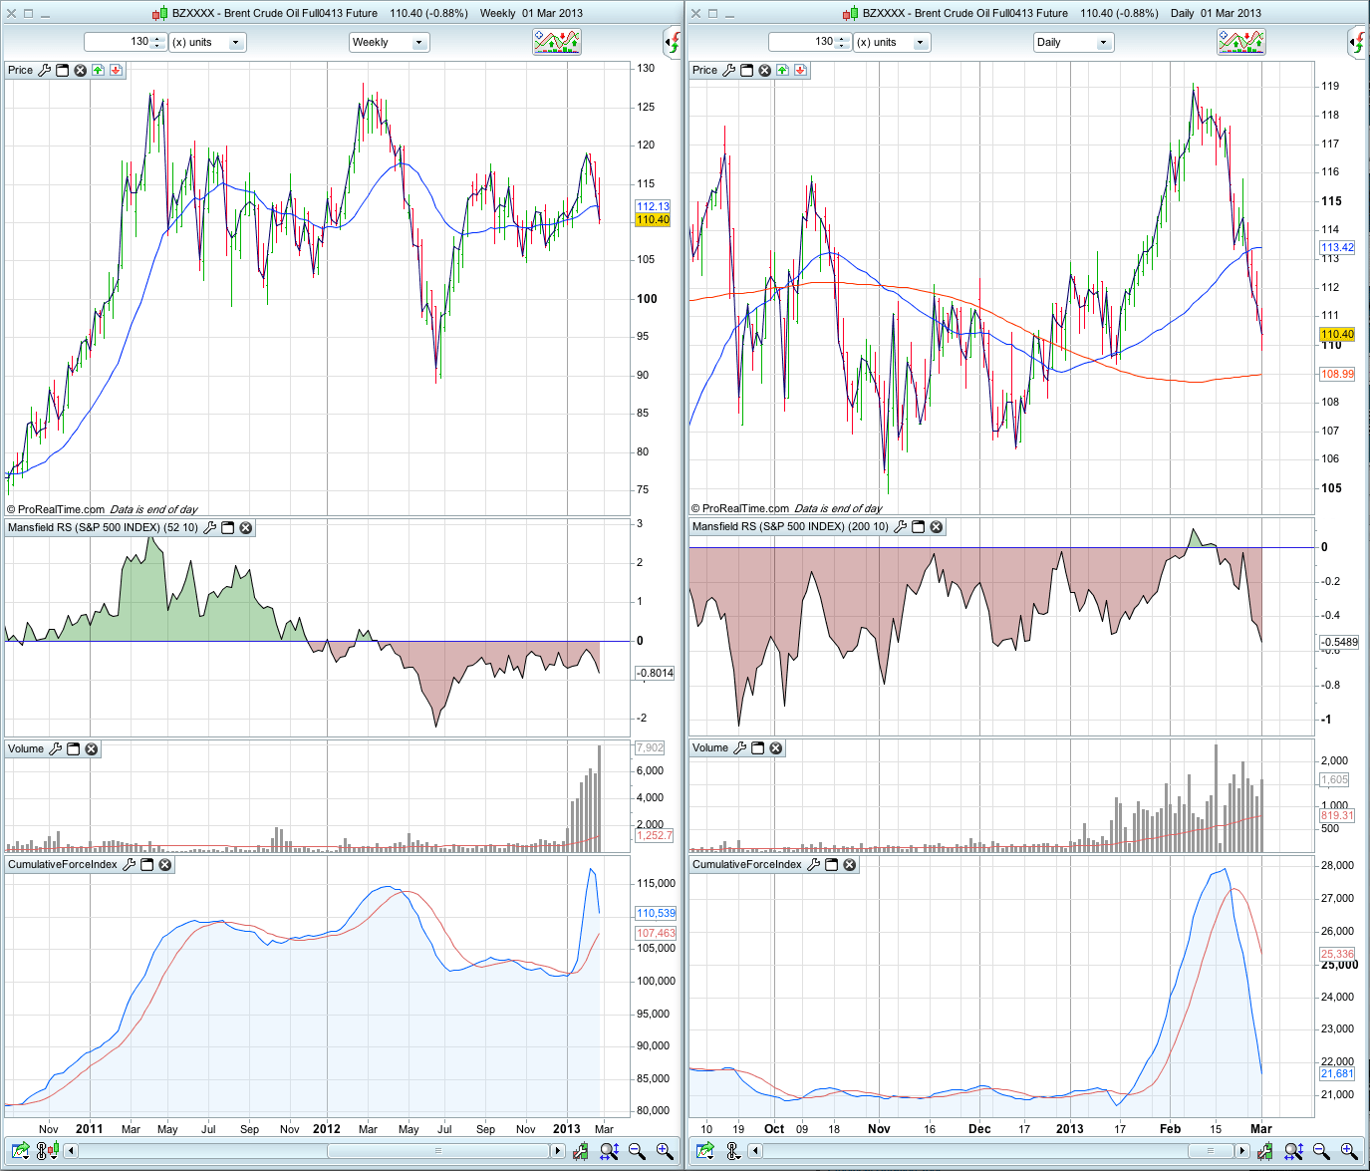
Task: Open the Weekly timeframe dropdown
Action: [389, 43]
